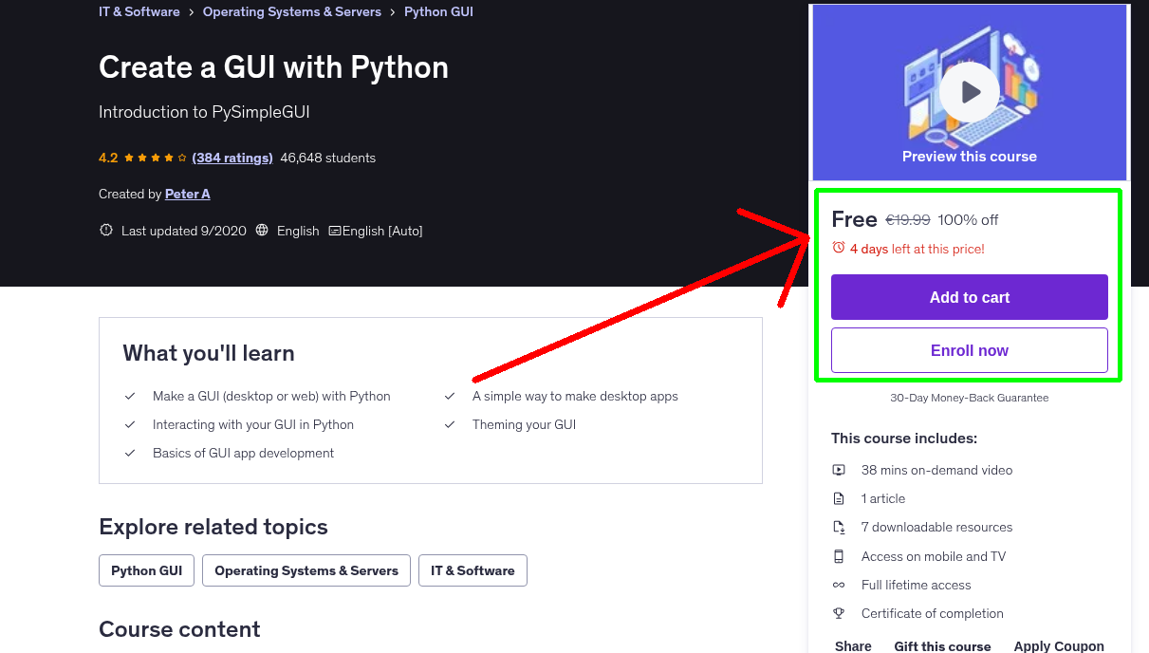Click the crossed-out €19.99 price
Screen dimensions: 1149x653
point(908,219)
